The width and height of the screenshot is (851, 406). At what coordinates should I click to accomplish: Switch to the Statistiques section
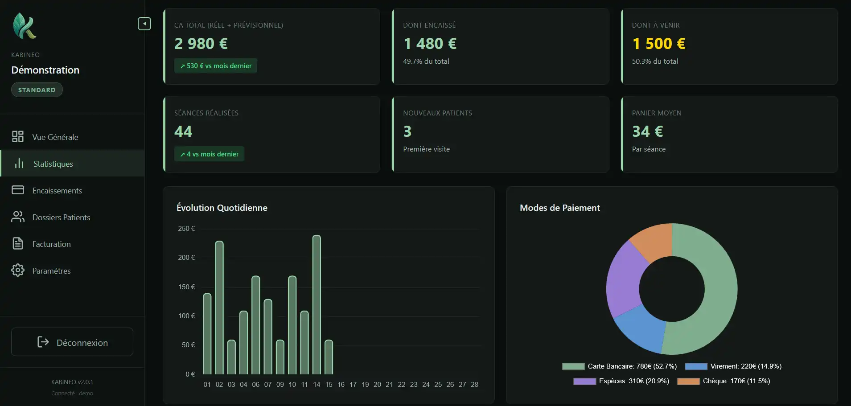53,164
